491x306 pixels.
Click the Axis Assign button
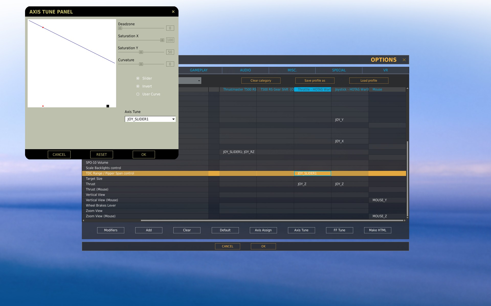[263, 230]
